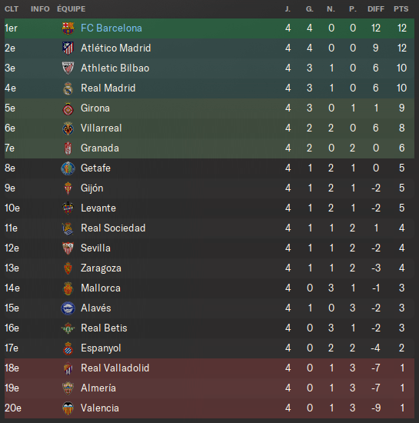The height and width of the screenshot is (423, 419).
Task: Click the CLT ranking column header
Action: [x=12, y=9]
